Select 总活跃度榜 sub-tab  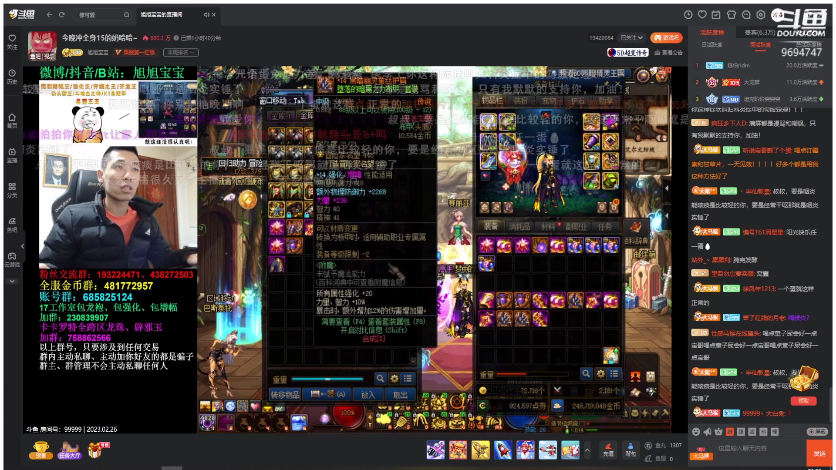point(809,44)
